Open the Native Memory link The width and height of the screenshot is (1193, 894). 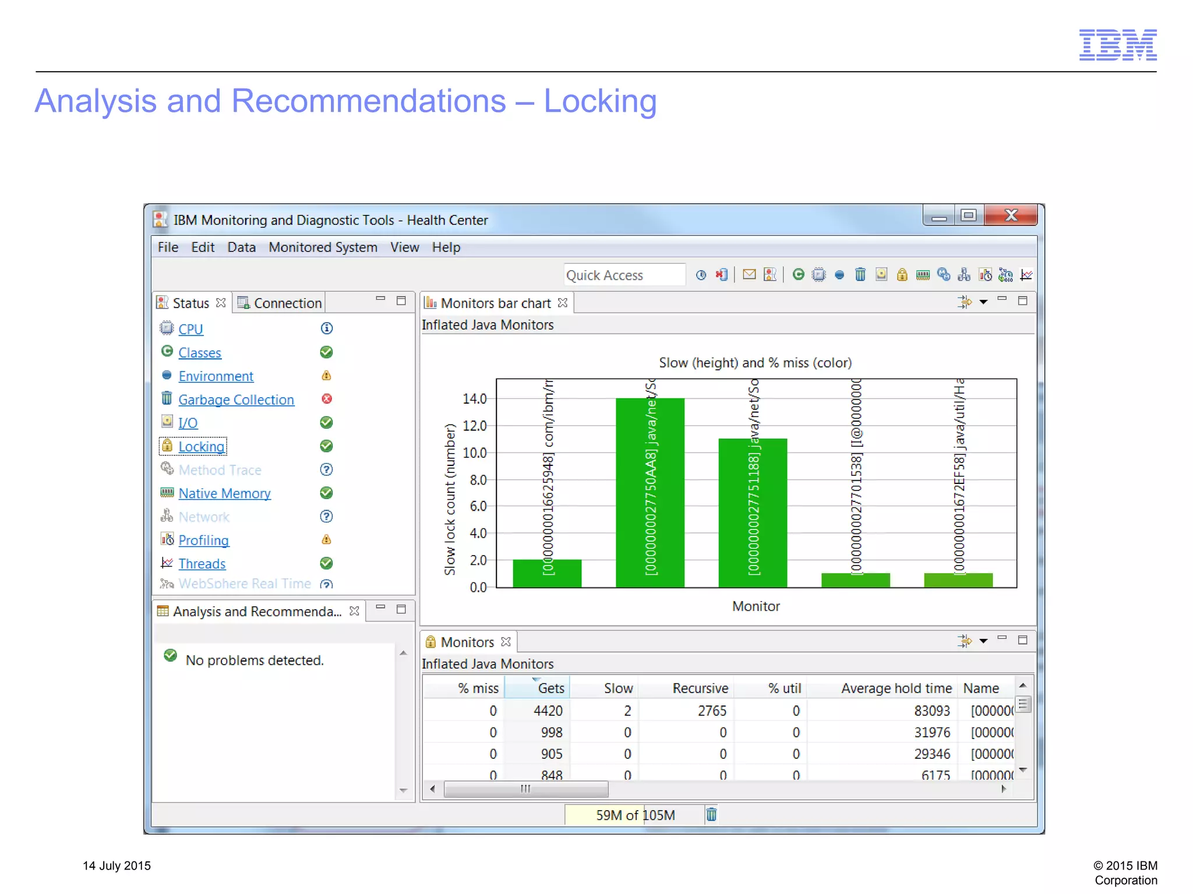224,493
